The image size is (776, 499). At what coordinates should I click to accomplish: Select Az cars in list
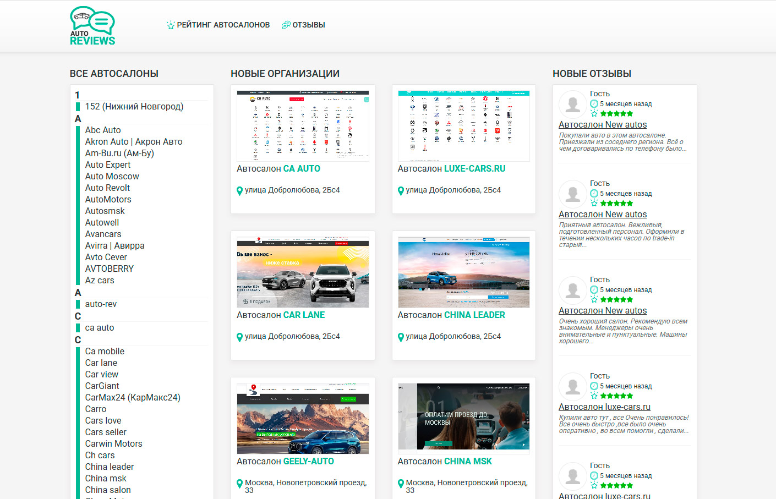point(100,281)
